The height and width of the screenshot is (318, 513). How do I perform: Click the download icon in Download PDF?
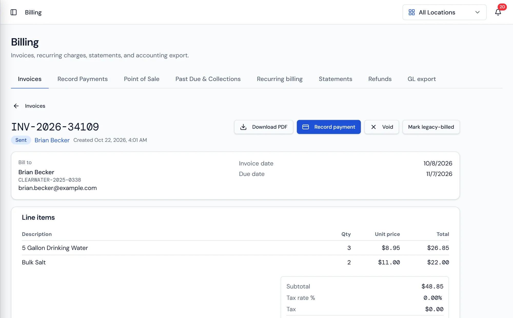coord(243,127)
